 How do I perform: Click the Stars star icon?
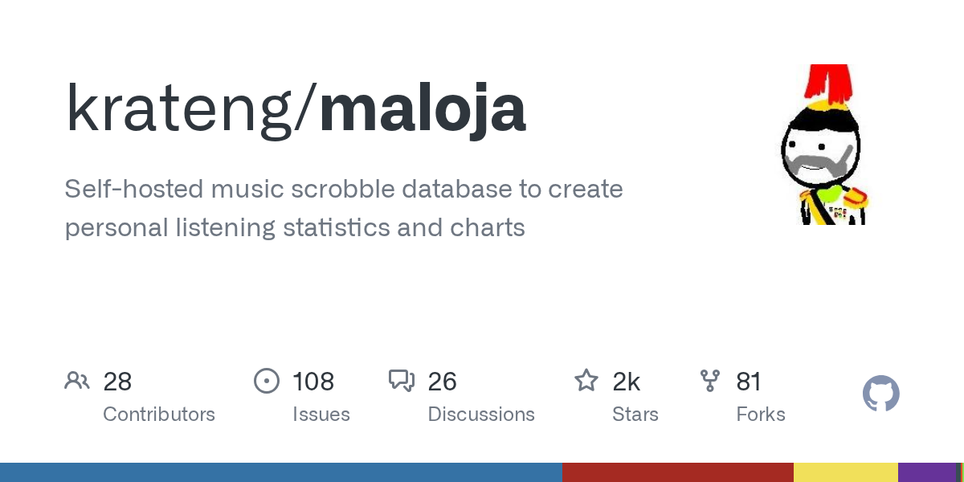(586, 381)
